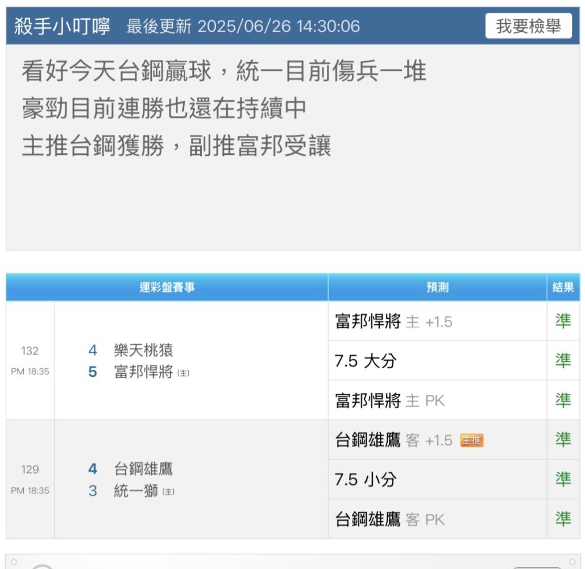Click the PM 18:35 time under game 129
Screen dimensions: 585x569
pos(30,490)
